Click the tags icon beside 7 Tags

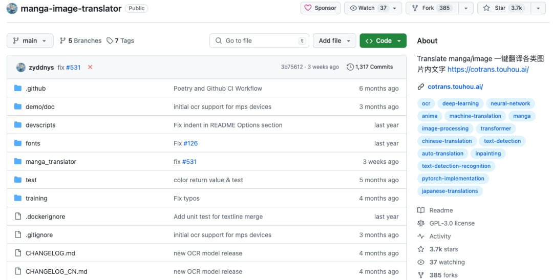(x=110, y=41)
